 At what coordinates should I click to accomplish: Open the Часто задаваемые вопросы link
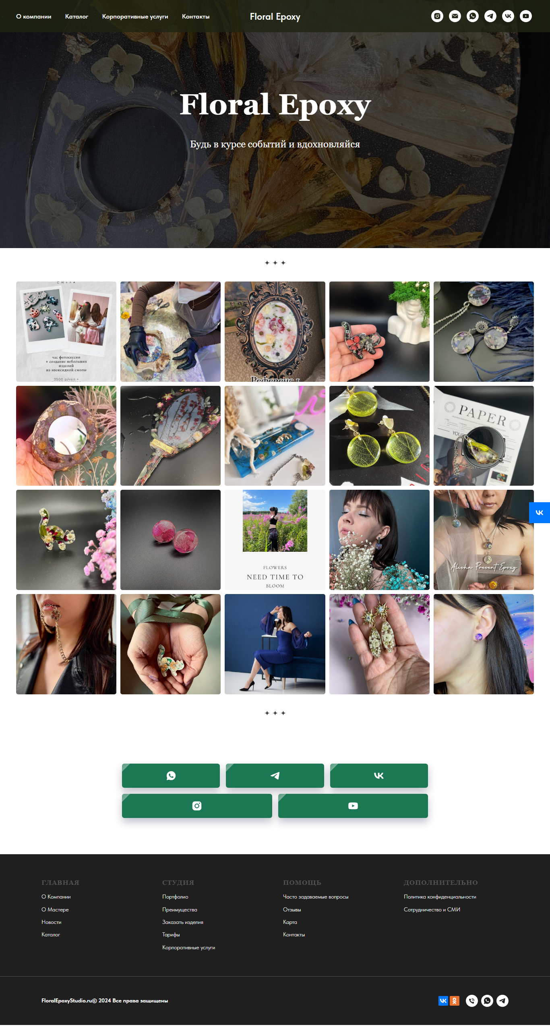tap(316, 897)
